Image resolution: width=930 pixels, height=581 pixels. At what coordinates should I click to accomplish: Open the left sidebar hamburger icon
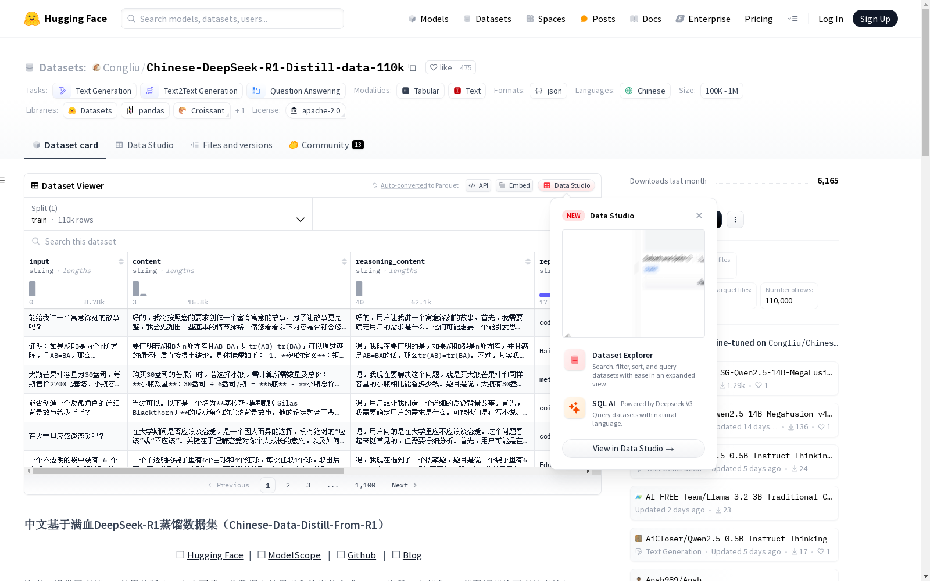coord(2,180)
